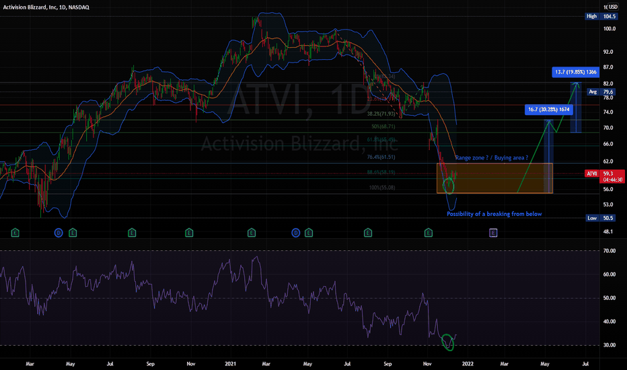Select the green circle on price candles

click(x=449, y=186)
